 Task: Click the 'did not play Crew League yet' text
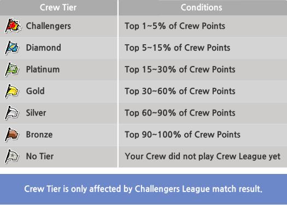(x=224, y=156)
